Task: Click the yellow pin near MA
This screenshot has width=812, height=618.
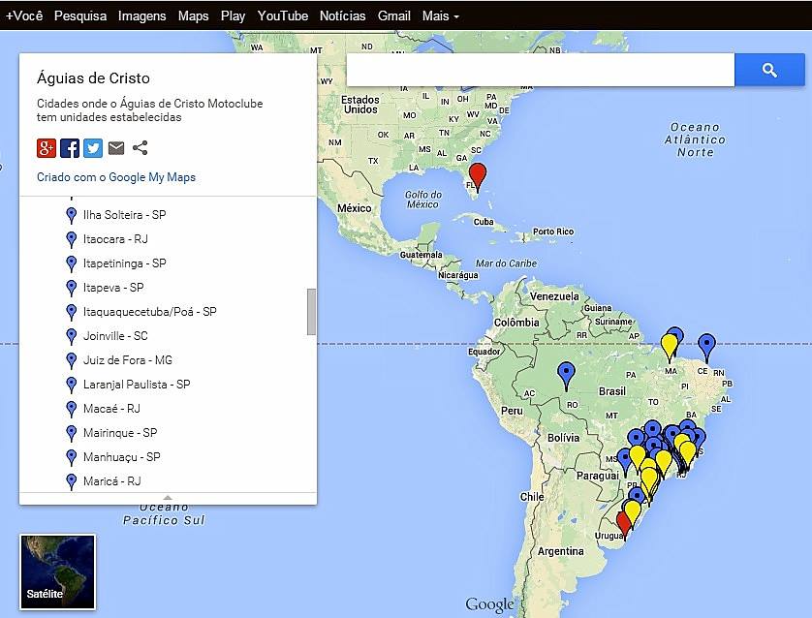Action: click(669, 347)
